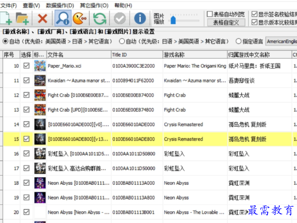
Task: Click Chinese name 纸片马里奥：折纸王国
Action: coord(255,66)
